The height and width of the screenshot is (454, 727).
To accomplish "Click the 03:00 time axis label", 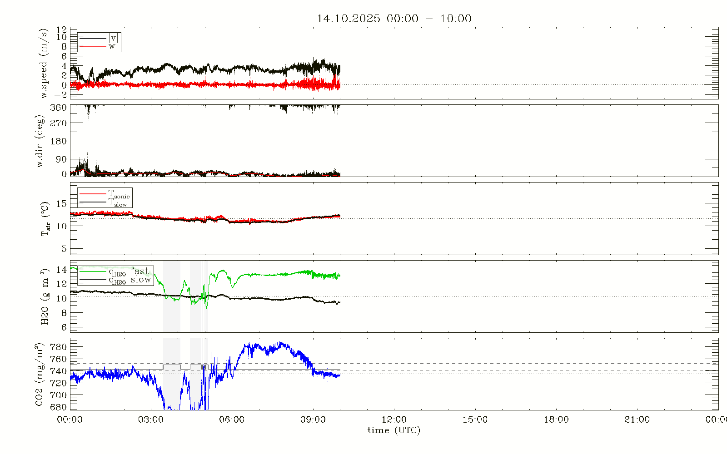I will click(x=151, y=420).
